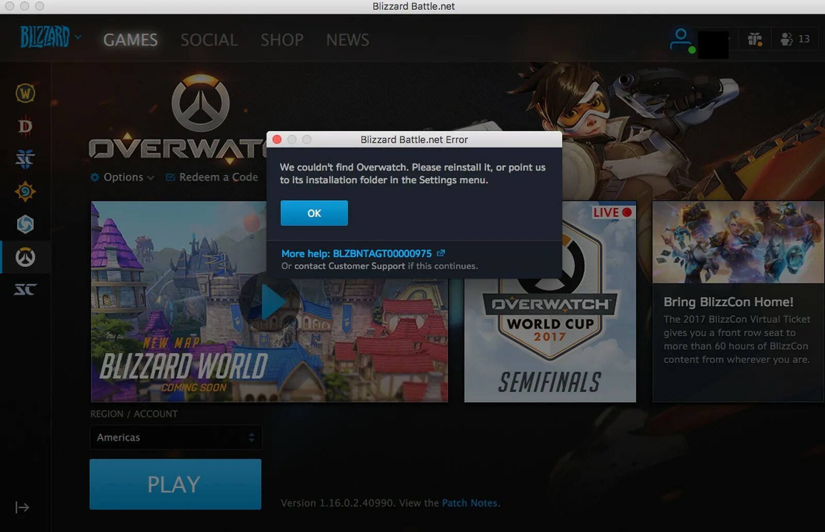Click the Options gear icon
Screen dimensions: 825x532
coord(95,177)
